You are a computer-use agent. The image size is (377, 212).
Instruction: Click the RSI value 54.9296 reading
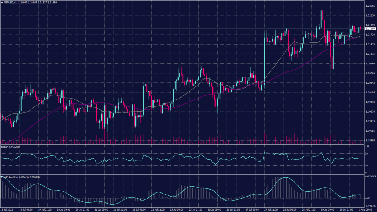tap(14, 146)
